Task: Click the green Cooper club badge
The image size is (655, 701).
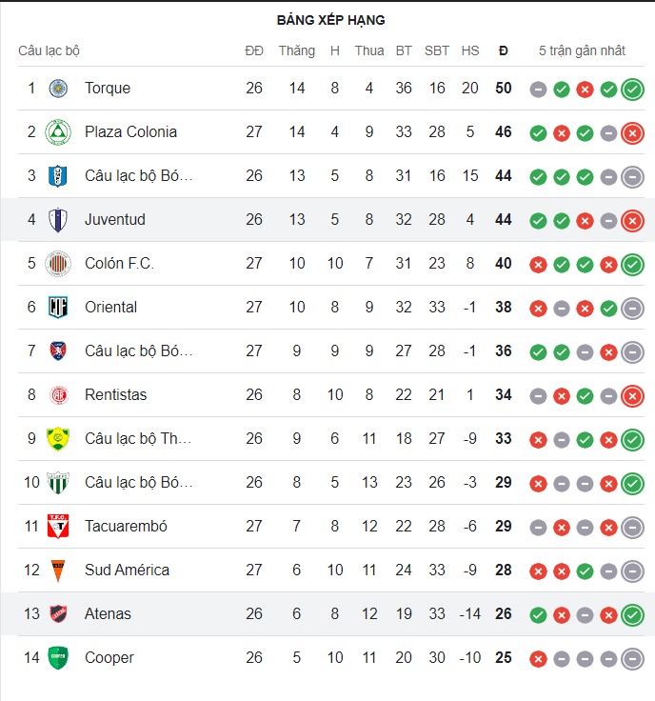Action: click(58, 658)
